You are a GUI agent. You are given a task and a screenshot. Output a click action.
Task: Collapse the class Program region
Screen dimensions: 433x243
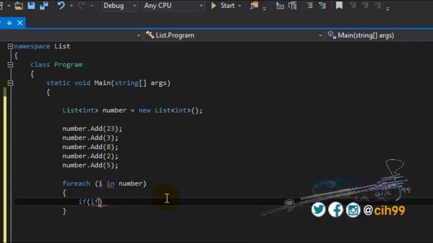point(10,65)
